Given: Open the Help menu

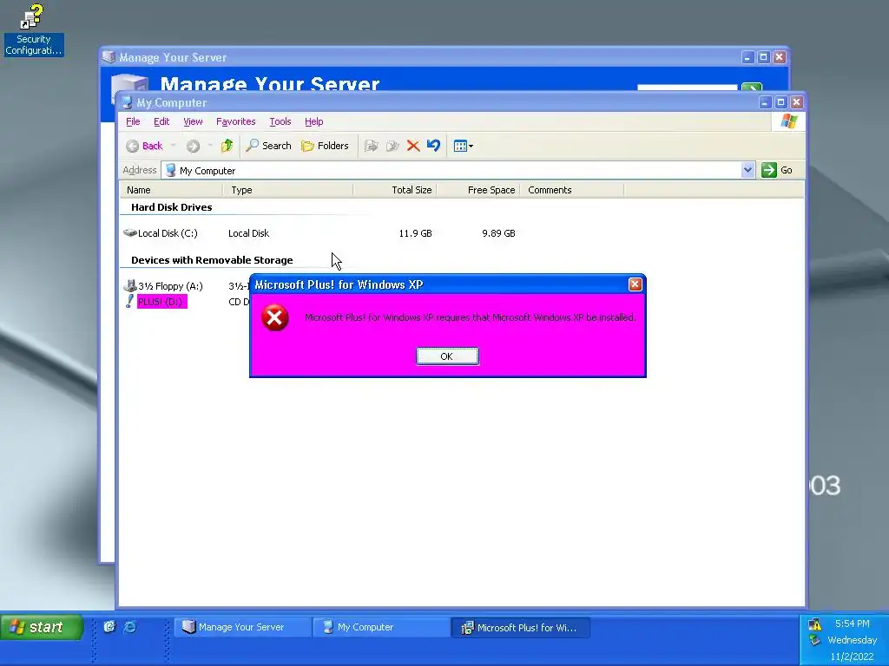Looking at the screenshot, I should pyautogui.click(x=313, y=121).
